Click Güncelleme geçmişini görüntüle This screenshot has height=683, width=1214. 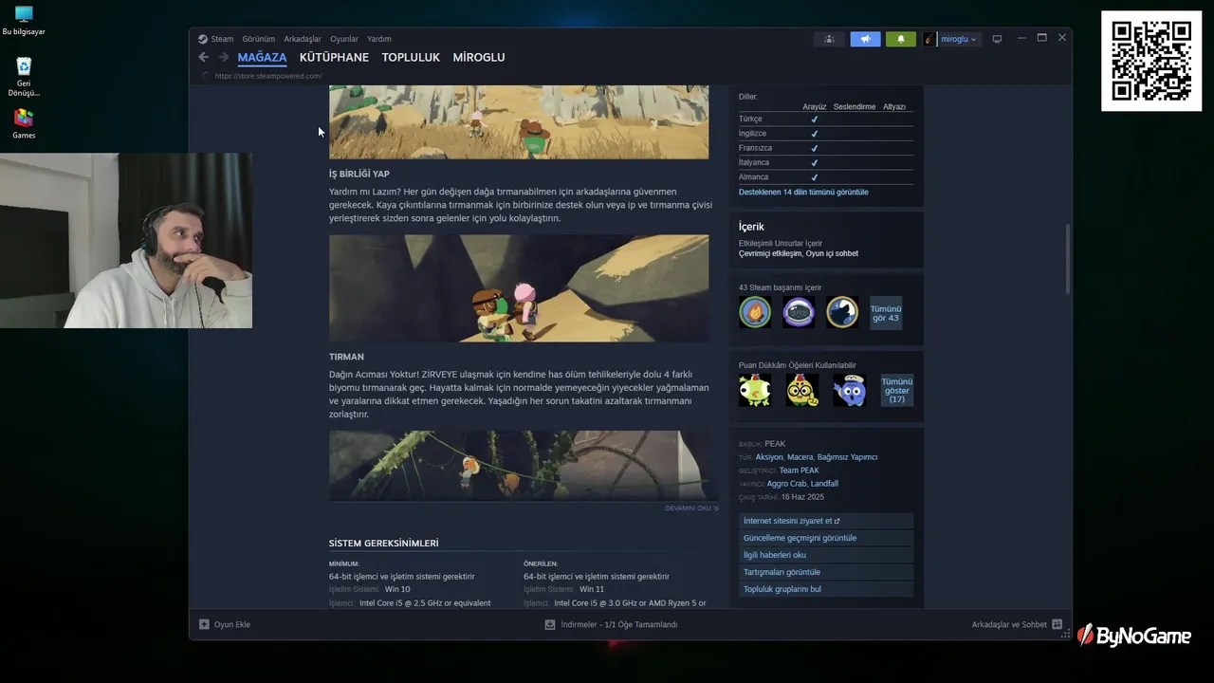pos(826,538)
